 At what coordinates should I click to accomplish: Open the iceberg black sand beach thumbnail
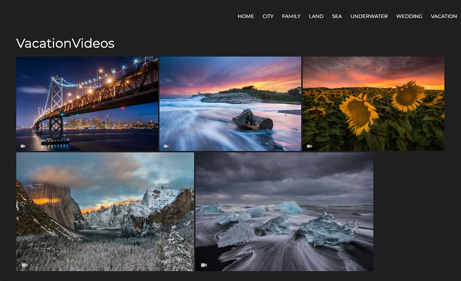coord(284,212)
